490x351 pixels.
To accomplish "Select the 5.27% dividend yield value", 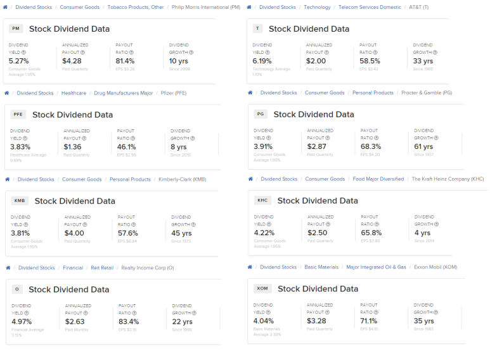I will [19, 61].
